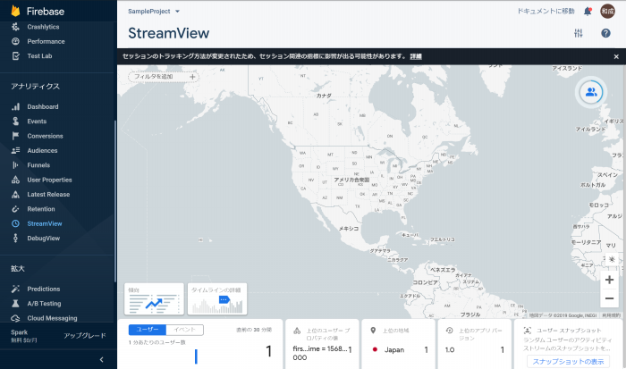Open the Audiences page

pyautogui.click(x=42, y=150)
